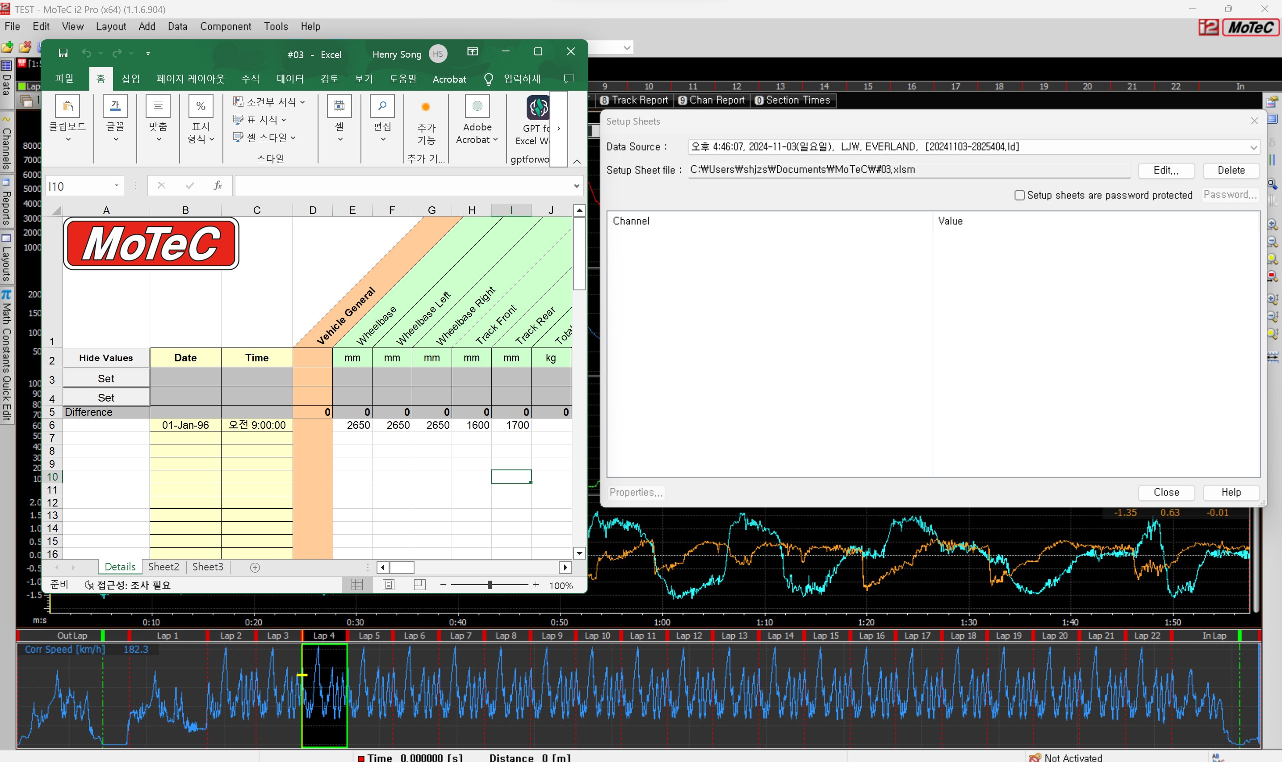Open Excel ribbon display options icon
The width and height of the screenshot is (1282, 762).
472,51
